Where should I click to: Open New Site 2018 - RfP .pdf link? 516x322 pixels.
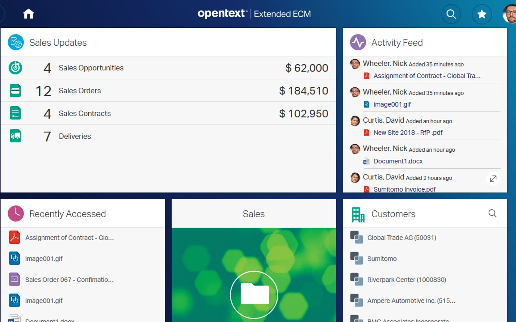coord(408,132)
